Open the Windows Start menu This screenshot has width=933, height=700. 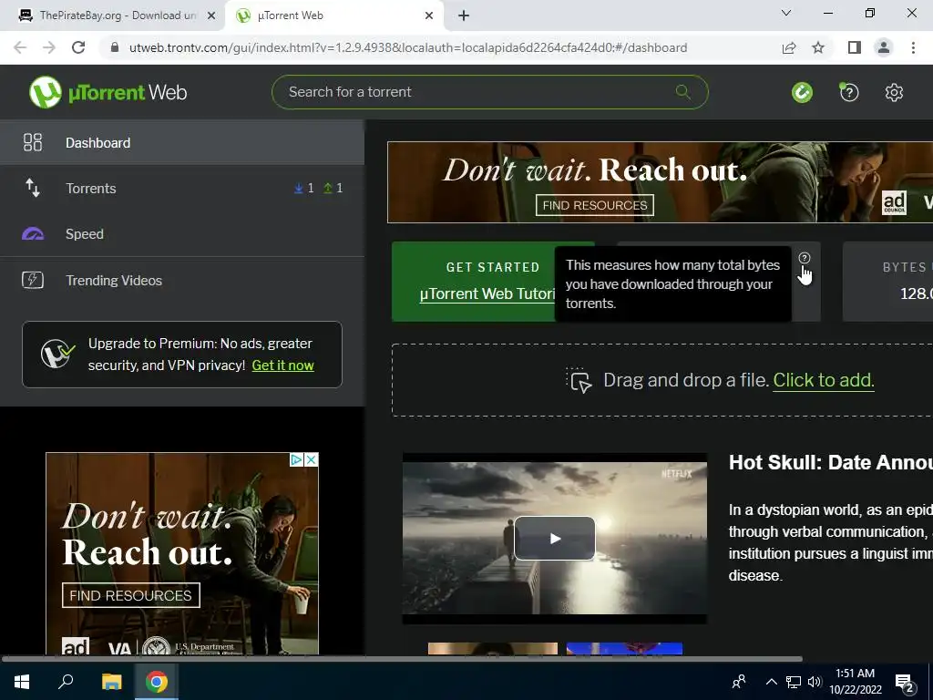22,682
